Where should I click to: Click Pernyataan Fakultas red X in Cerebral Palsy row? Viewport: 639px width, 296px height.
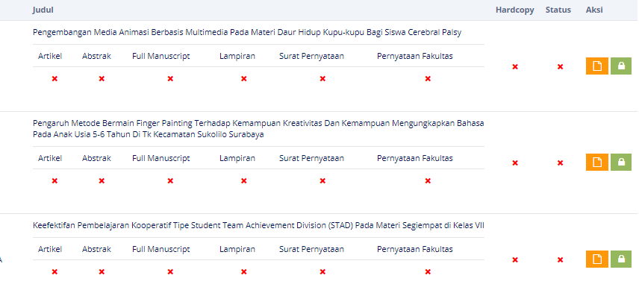(428, 78)
